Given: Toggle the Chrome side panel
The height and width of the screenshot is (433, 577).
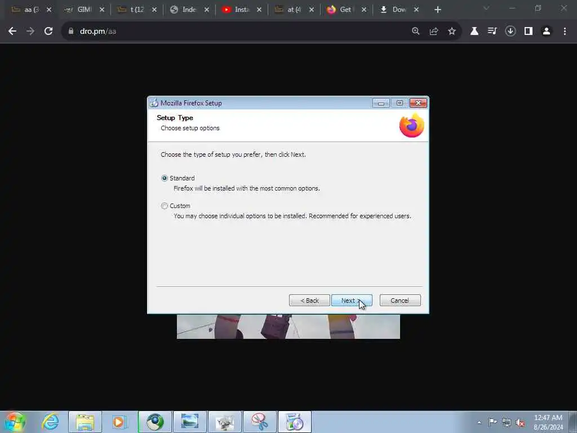Looking at the screenshot, I should point(529,32).
